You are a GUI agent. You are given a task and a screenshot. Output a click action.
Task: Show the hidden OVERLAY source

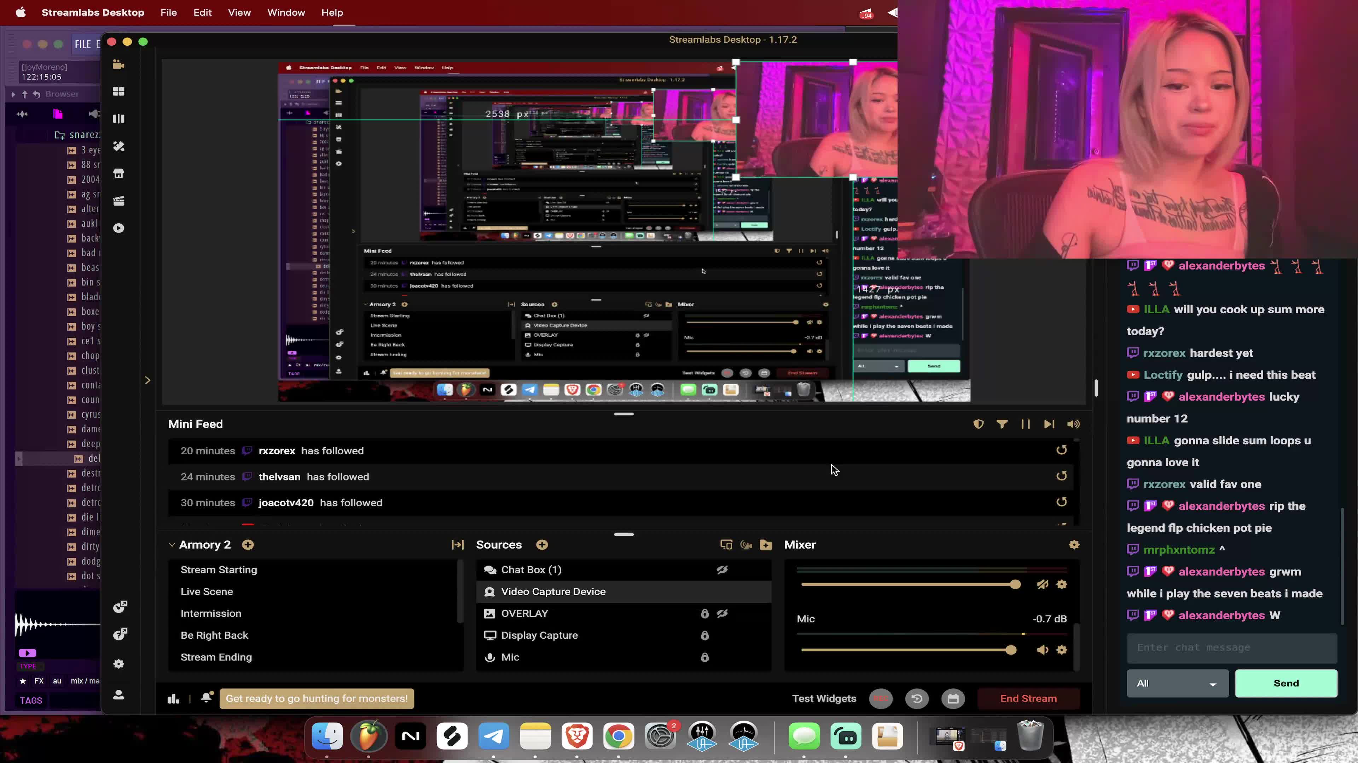coord(722,614)
